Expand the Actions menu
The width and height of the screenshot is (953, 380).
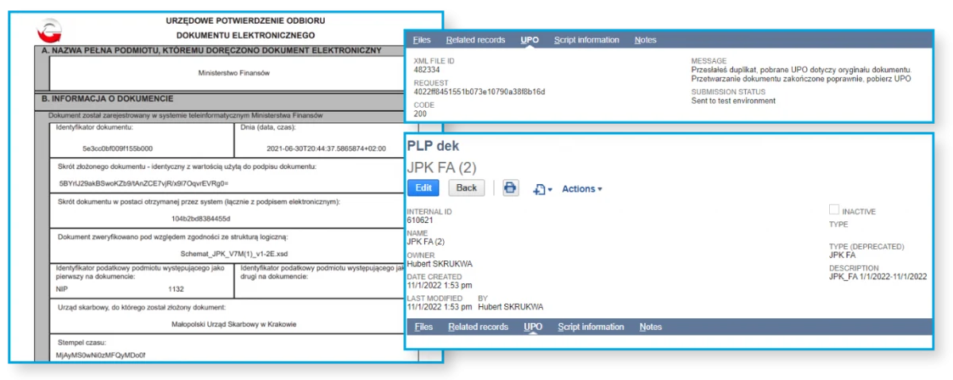point(581,189)
